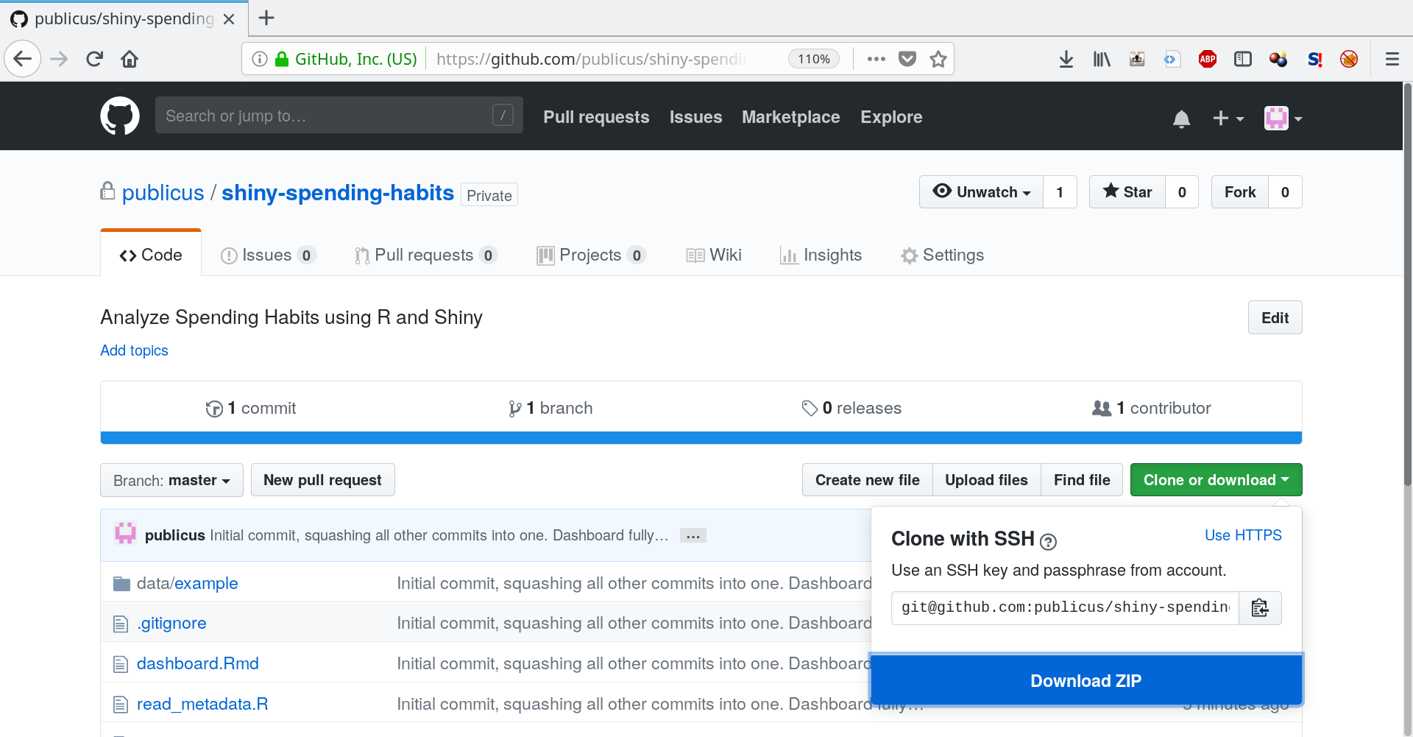Image resolution: width=1413 pixels, height=737 pixels.
Task: Open the data/example folder
Action: pyautogui.click(x=187, y=583)
